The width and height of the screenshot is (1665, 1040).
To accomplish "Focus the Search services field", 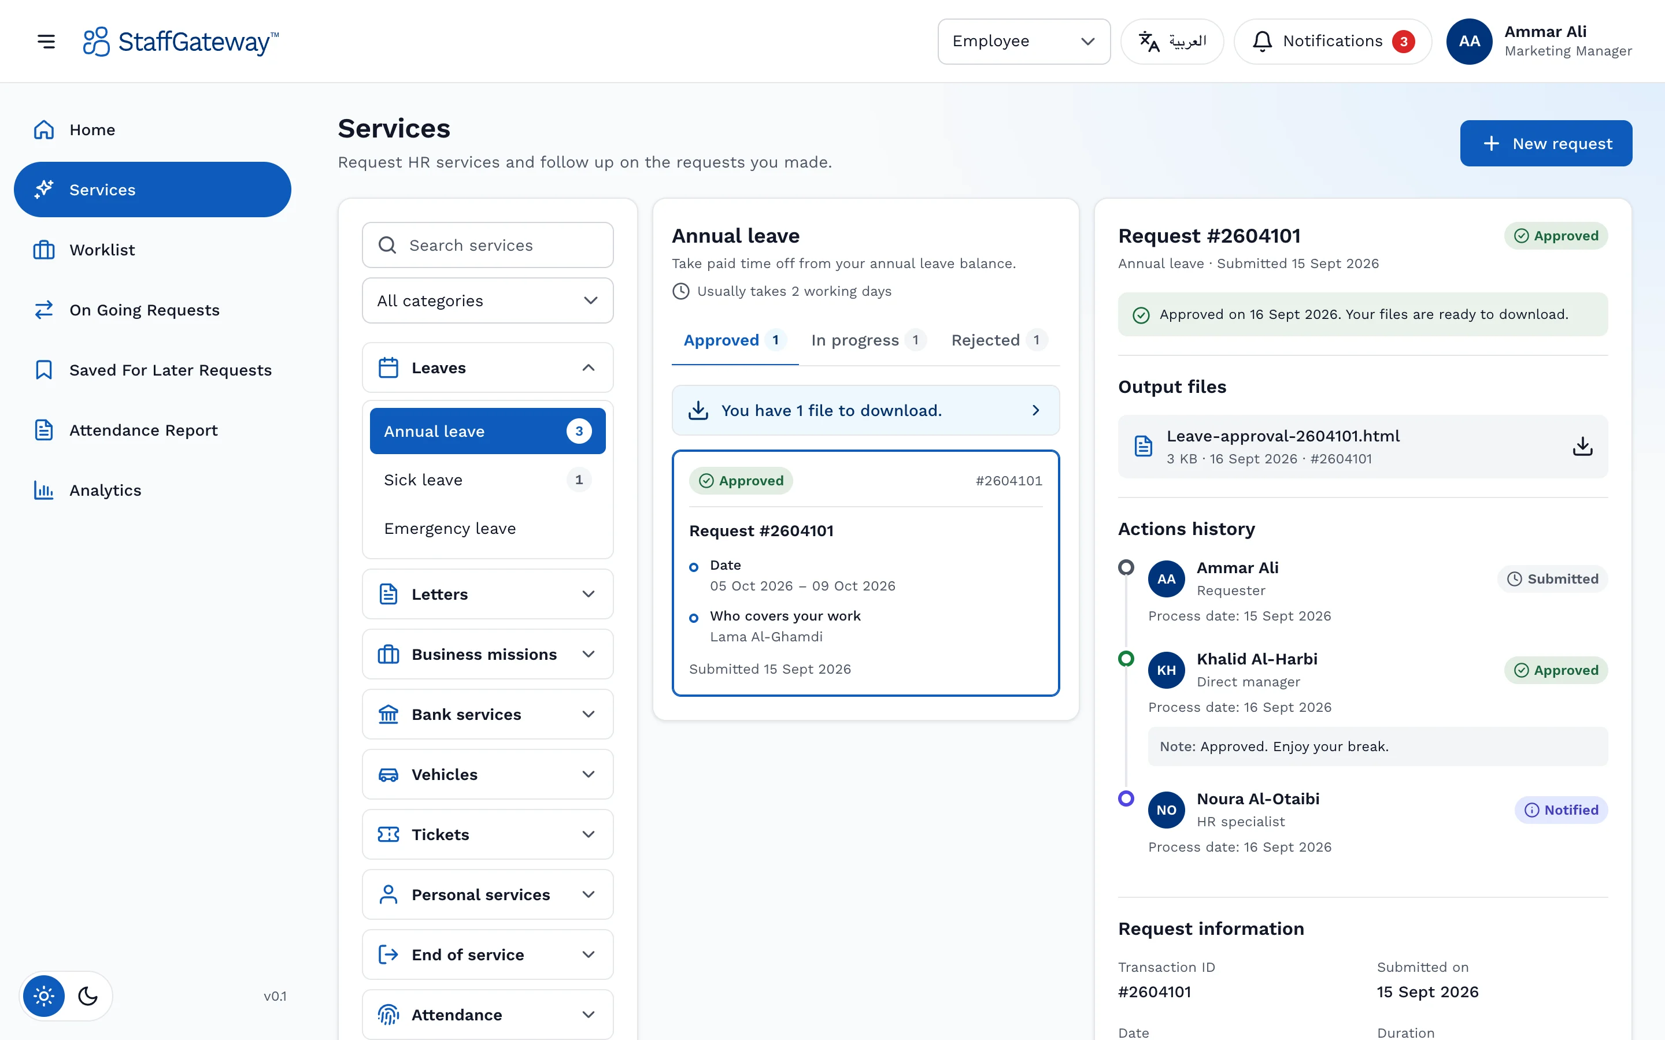I will pyautogui.click(x=487, y=245).
